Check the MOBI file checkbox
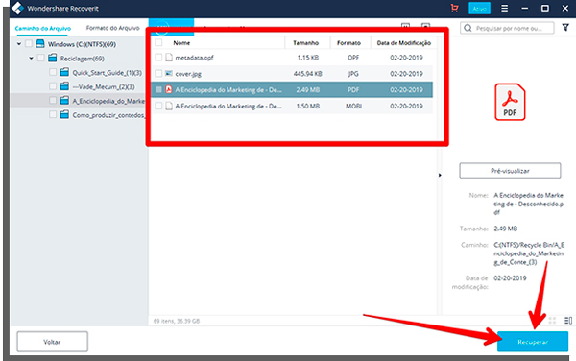This screenshot has height=361, width=576. 158,106
